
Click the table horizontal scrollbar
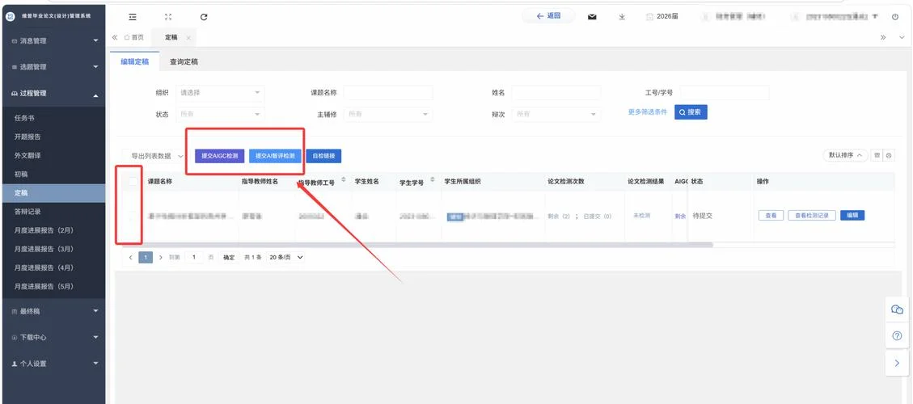(x=417, y=245)
